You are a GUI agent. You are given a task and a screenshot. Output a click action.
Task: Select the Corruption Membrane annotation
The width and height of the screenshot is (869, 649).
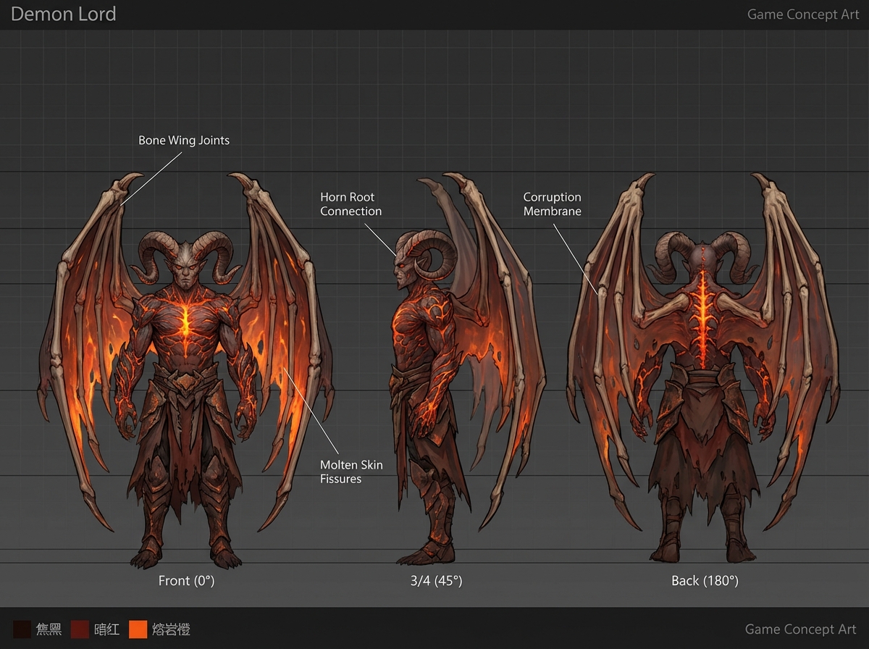click(x=553, y=204)
